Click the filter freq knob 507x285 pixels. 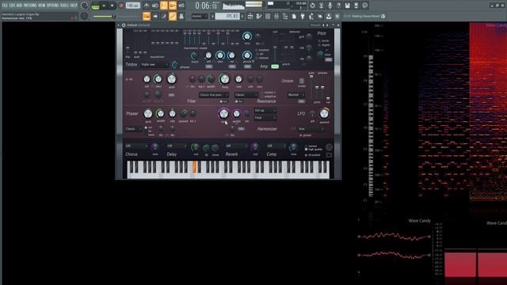(x=224, y=79)
